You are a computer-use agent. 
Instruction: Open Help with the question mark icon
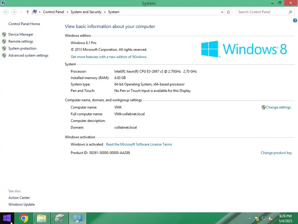pos(295,20)
